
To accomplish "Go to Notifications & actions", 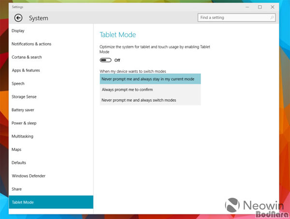I will (31, 44).
